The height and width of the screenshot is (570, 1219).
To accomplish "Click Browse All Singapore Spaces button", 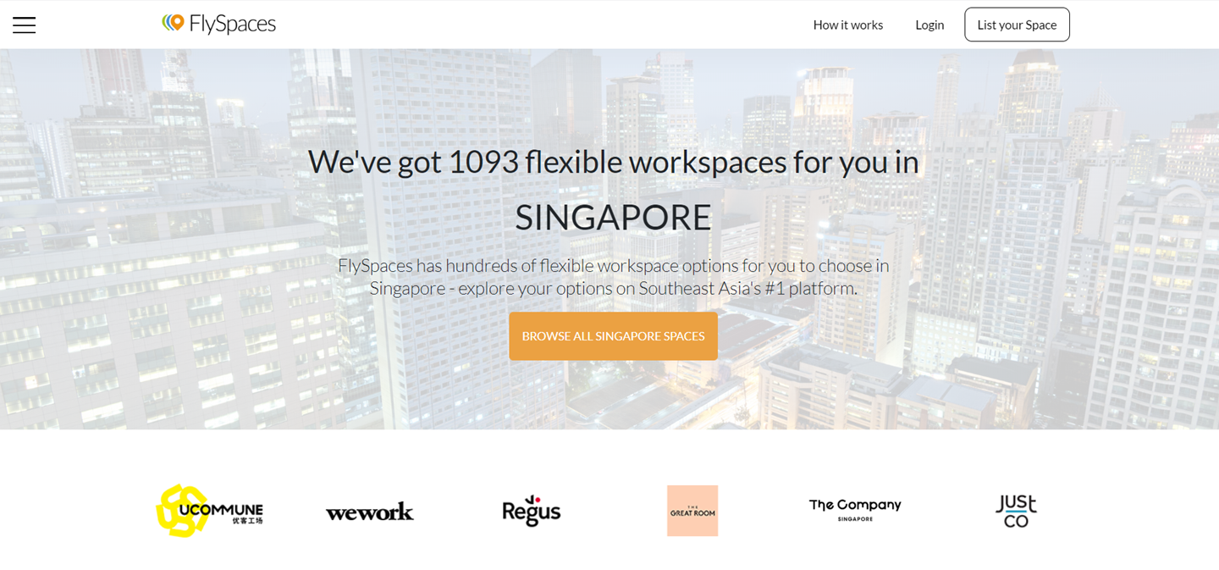I will coord(613,336).
